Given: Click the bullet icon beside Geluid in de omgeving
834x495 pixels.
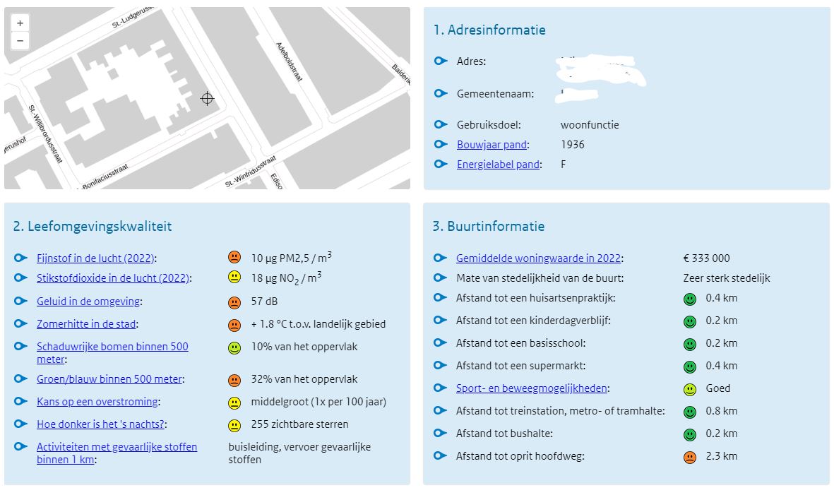Looking at the screenshot, I should (x=20, y=301).
